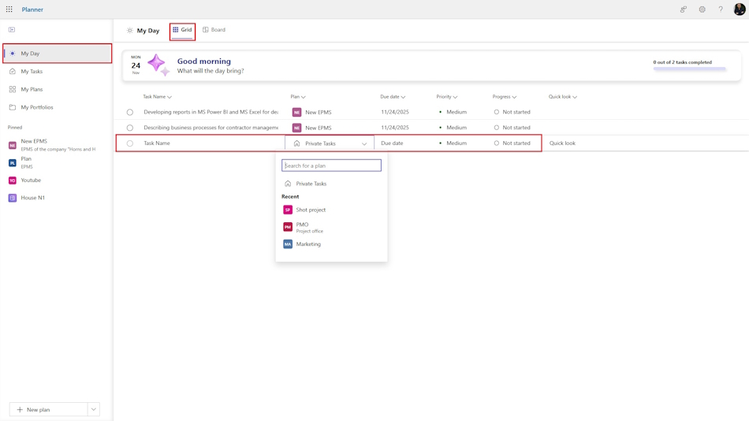Click Not started progress circle for Describing business
This screenshot has width=749, height=421.
496,128
